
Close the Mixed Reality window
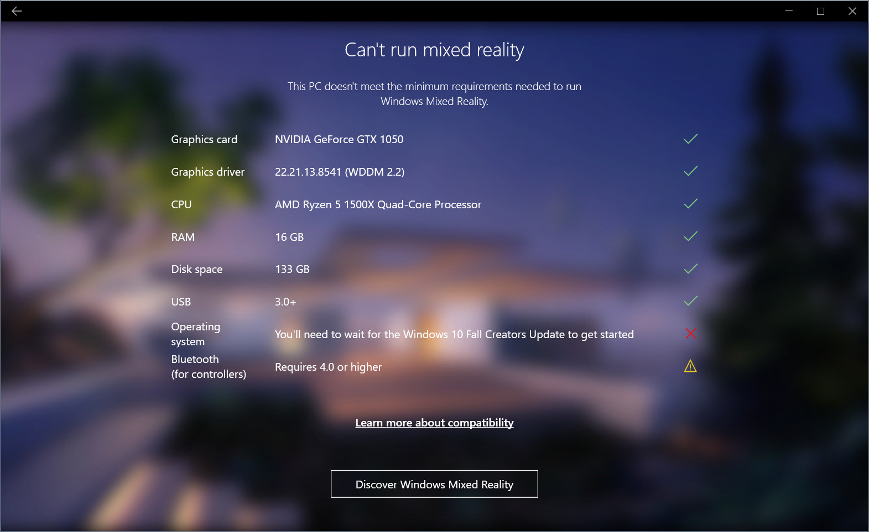point(852,11)
